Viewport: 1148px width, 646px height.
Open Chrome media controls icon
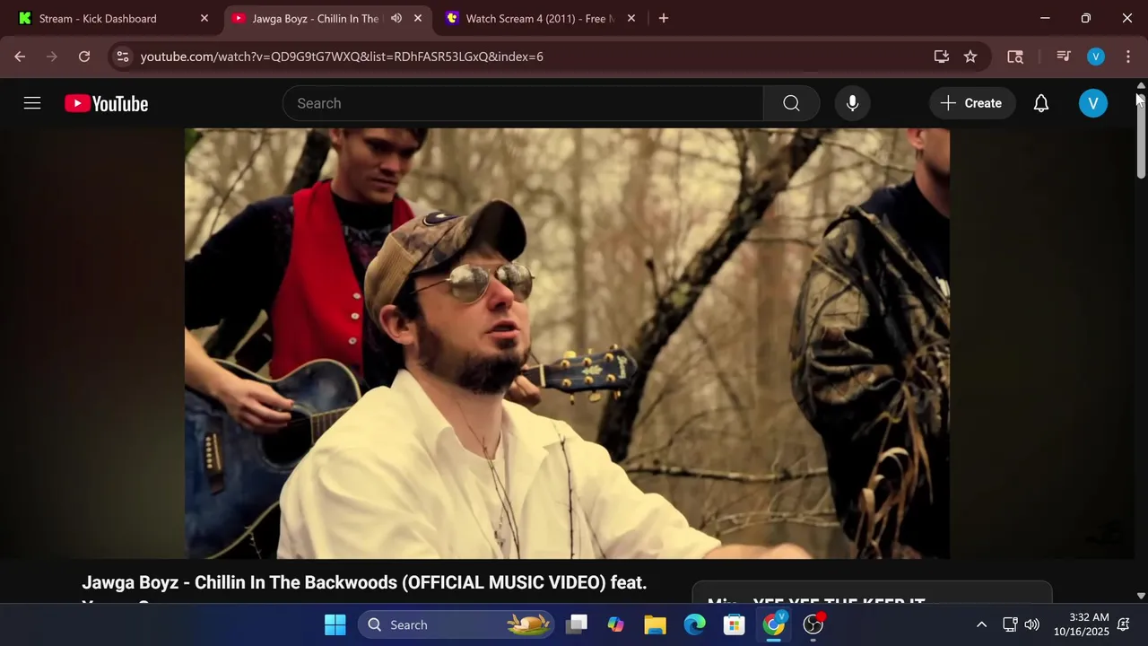(x=1064, y=57)
